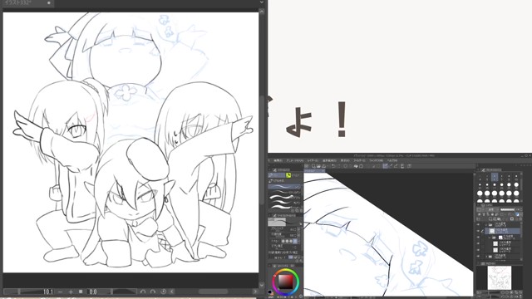This screenshot has height=299, width=532.
Task: Expand the bottom collapsed layer folder
Action: click(x=486, y=257)
